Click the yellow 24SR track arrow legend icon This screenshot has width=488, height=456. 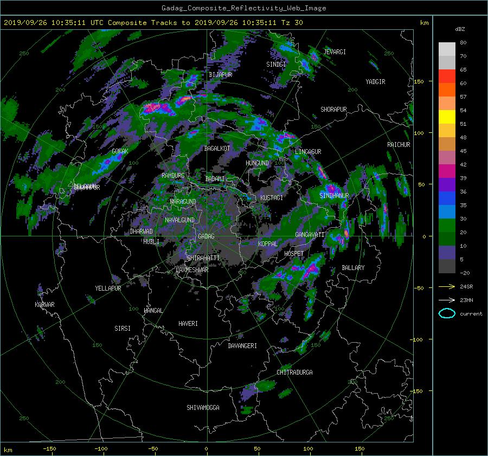[447, 286]
